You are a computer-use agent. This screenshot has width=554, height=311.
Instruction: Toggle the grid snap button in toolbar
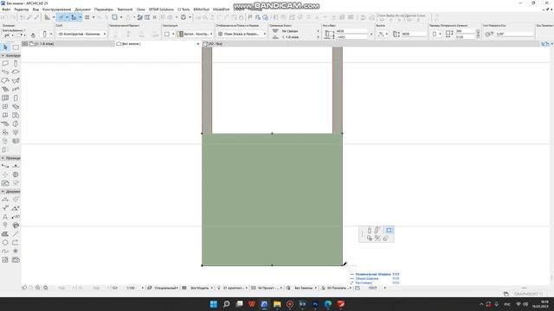pos(87,17)
